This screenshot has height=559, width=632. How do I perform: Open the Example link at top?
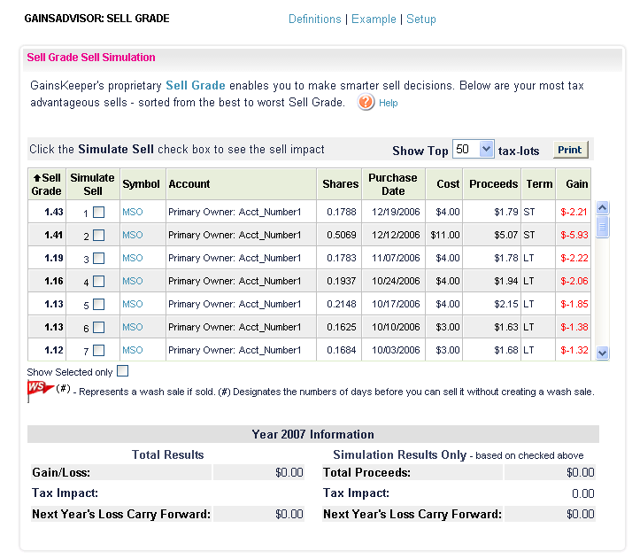[x=374, y=19]
